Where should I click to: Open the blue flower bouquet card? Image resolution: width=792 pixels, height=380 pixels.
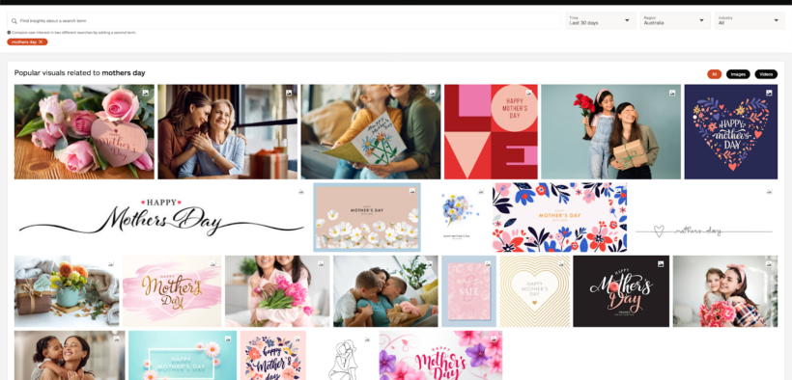[x=457, y=217]
